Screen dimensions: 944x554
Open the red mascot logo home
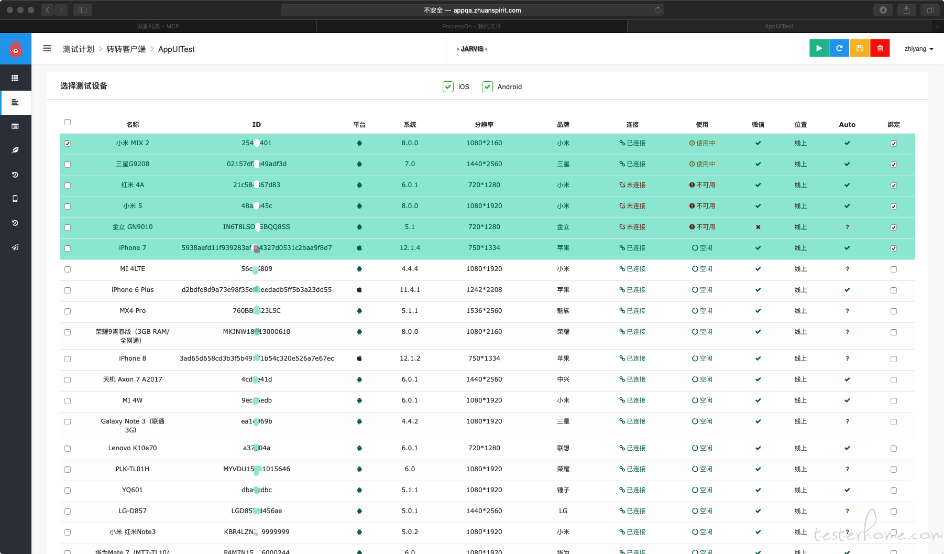point(16,49)
